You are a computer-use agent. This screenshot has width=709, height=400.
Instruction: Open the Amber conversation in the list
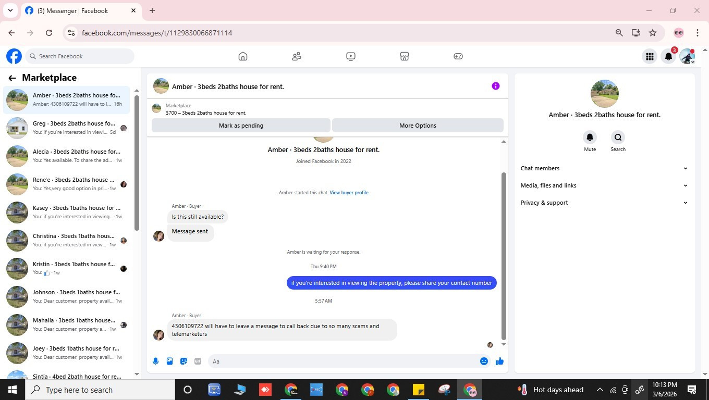67,99
